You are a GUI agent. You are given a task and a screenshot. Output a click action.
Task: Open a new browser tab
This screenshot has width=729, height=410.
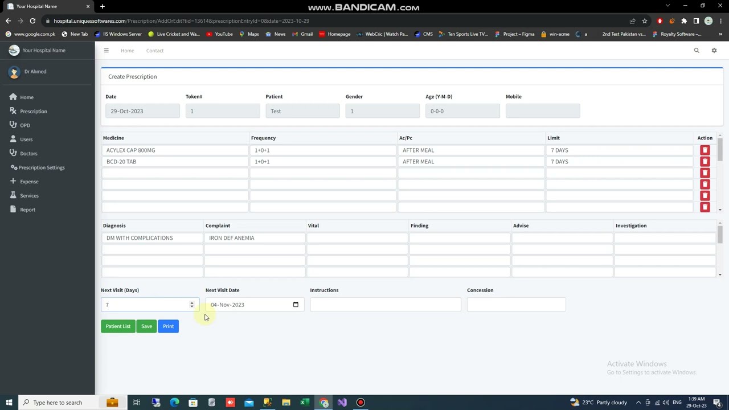[103, 6]
